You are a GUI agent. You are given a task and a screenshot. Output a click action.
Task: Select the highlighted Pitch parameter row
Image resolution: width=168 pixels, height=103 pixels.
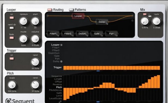(x=59, y=87)
